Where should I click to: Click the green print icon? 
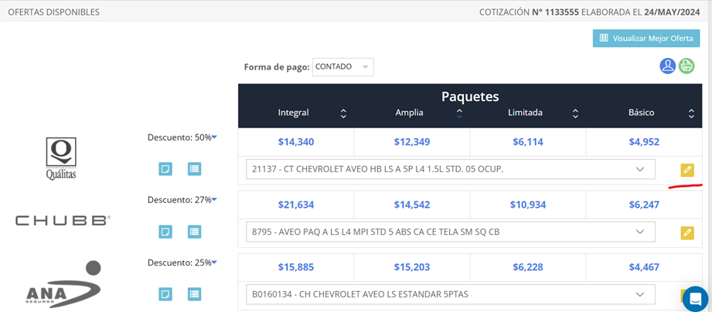click(x=686, y=66)
